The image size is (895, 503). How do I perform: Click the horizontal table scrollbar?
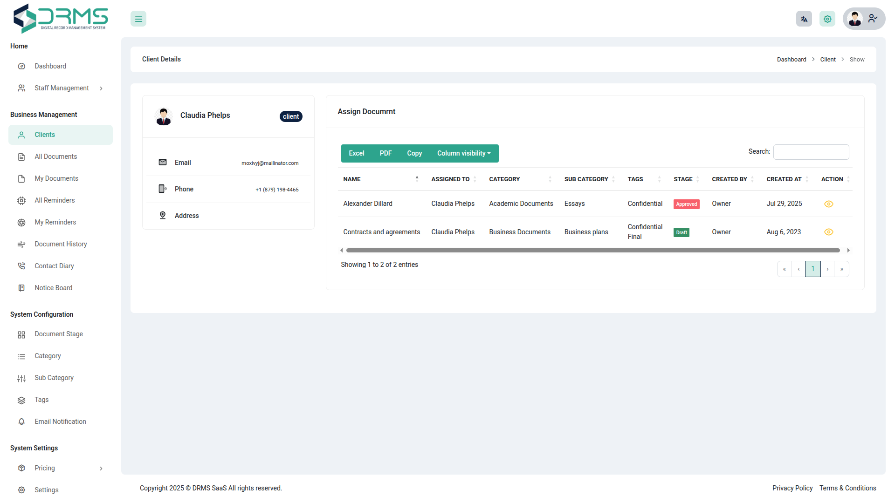[592, 251]
